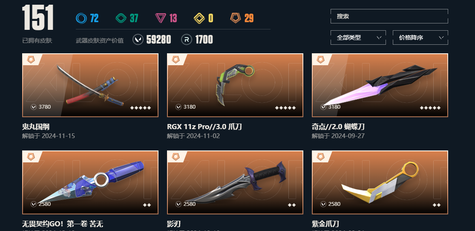Viewport: 475px width, 231px height.
Task: Select the 鬼丸国纲 katana skin card
Action: [90, 85]
